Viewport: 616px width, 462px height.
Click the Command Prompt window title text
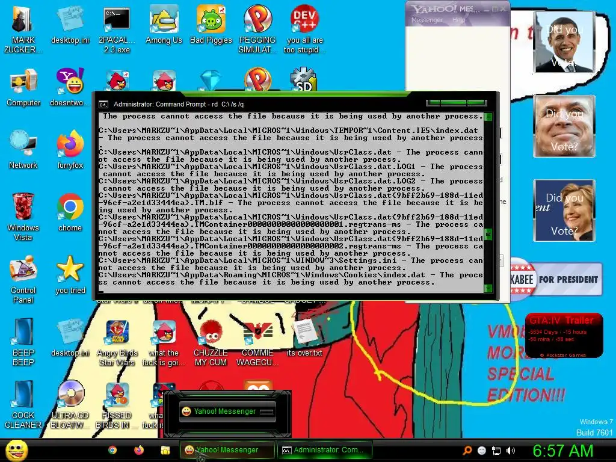click(178, 105)
